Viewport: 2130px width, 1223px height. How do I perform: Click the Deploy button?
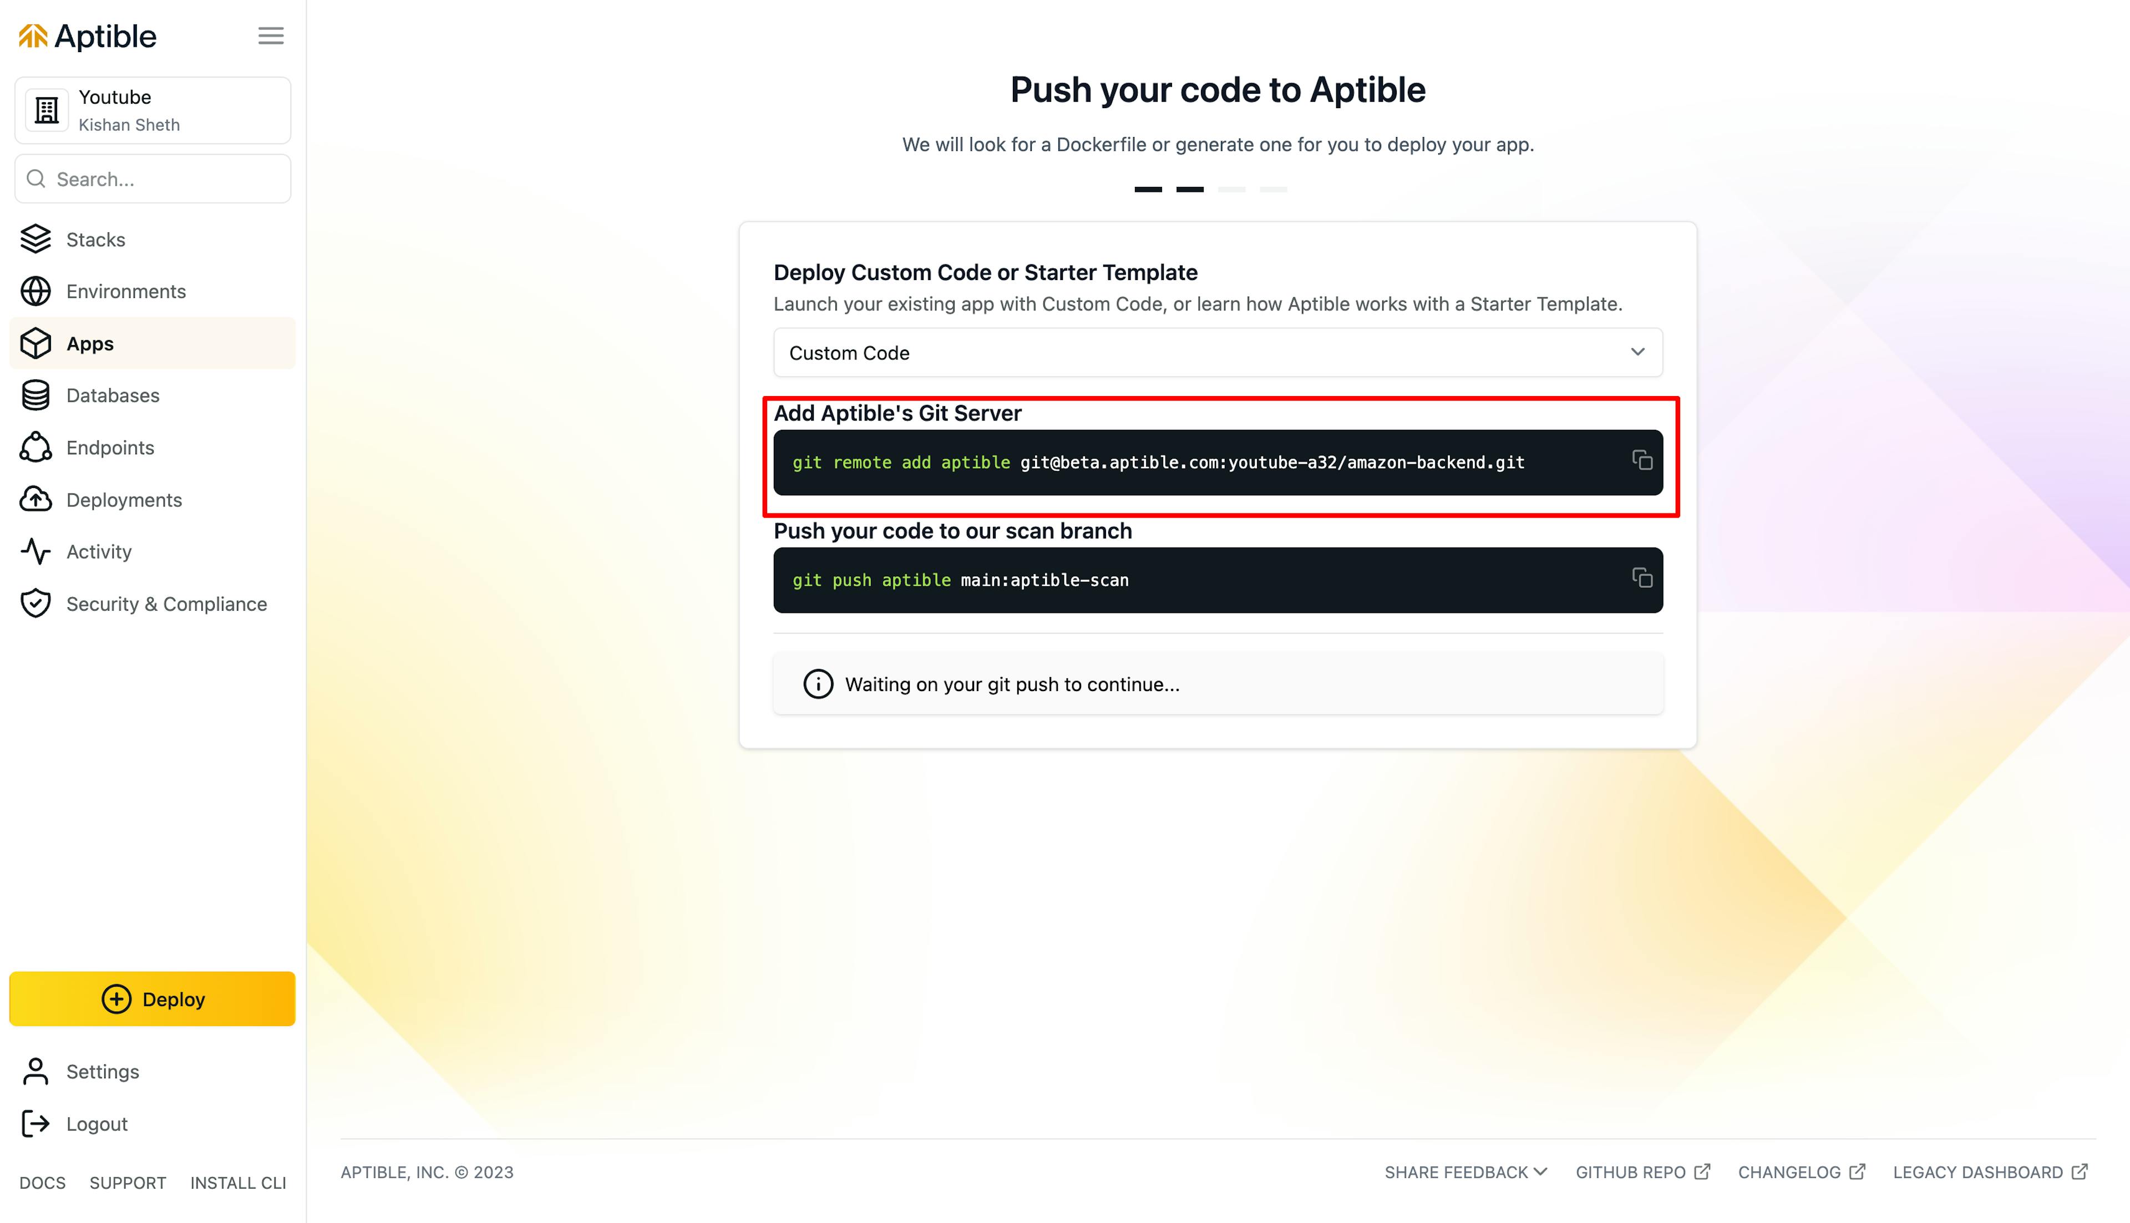coord(152,998)
